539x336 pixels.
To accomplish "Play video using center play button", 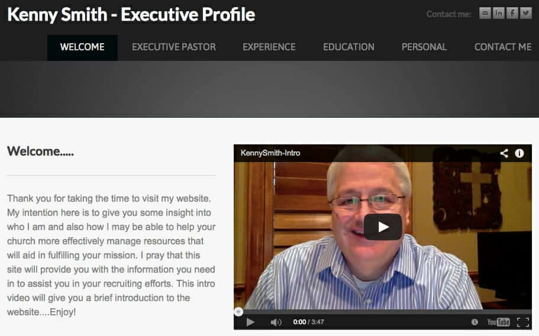I will coord(383,227).
